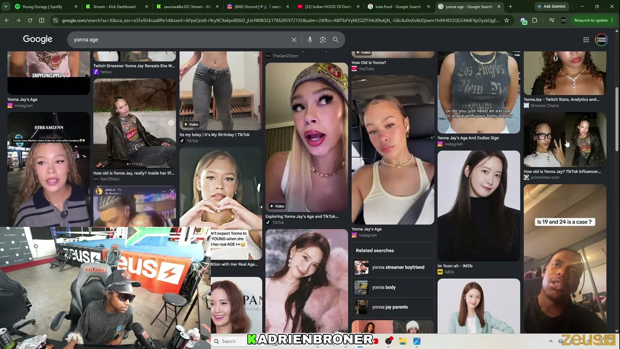Open "Im Yoon-ah - IMDb" result title
The image size is (620, 349).
click(455, 266)
